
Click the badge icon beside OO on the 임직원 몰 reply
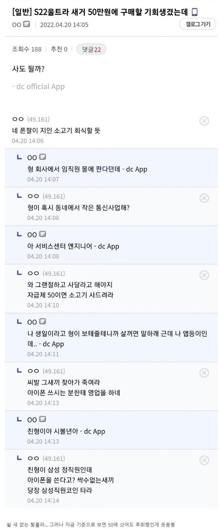[42, 158]
